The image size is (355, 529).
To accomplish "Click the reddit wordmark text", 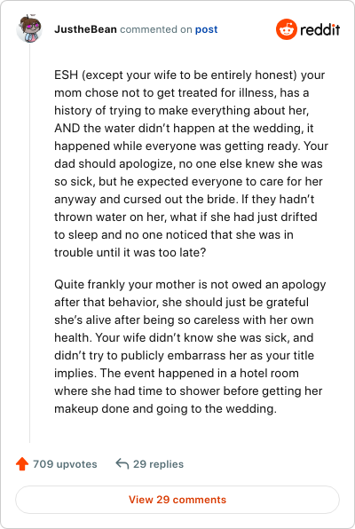I will point(319,29).
